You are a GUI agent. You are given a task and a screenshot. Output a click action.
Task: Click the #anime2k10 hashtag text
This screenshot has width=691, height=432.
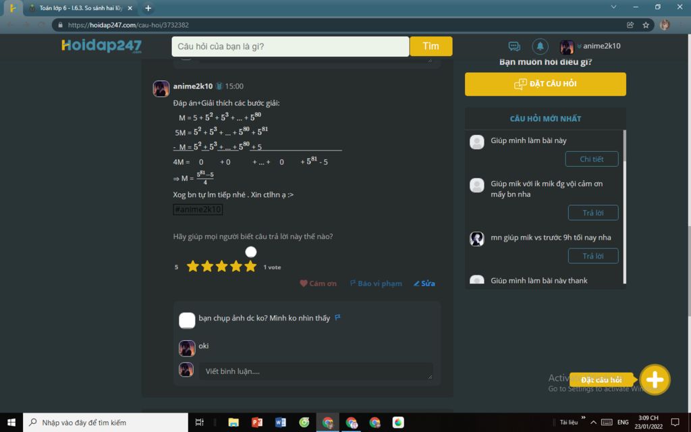(198, 209)
